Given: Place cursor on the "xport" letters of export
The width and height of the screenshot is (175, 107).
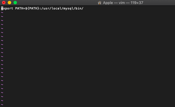Looking at the screenshot, I should (8, 9).
